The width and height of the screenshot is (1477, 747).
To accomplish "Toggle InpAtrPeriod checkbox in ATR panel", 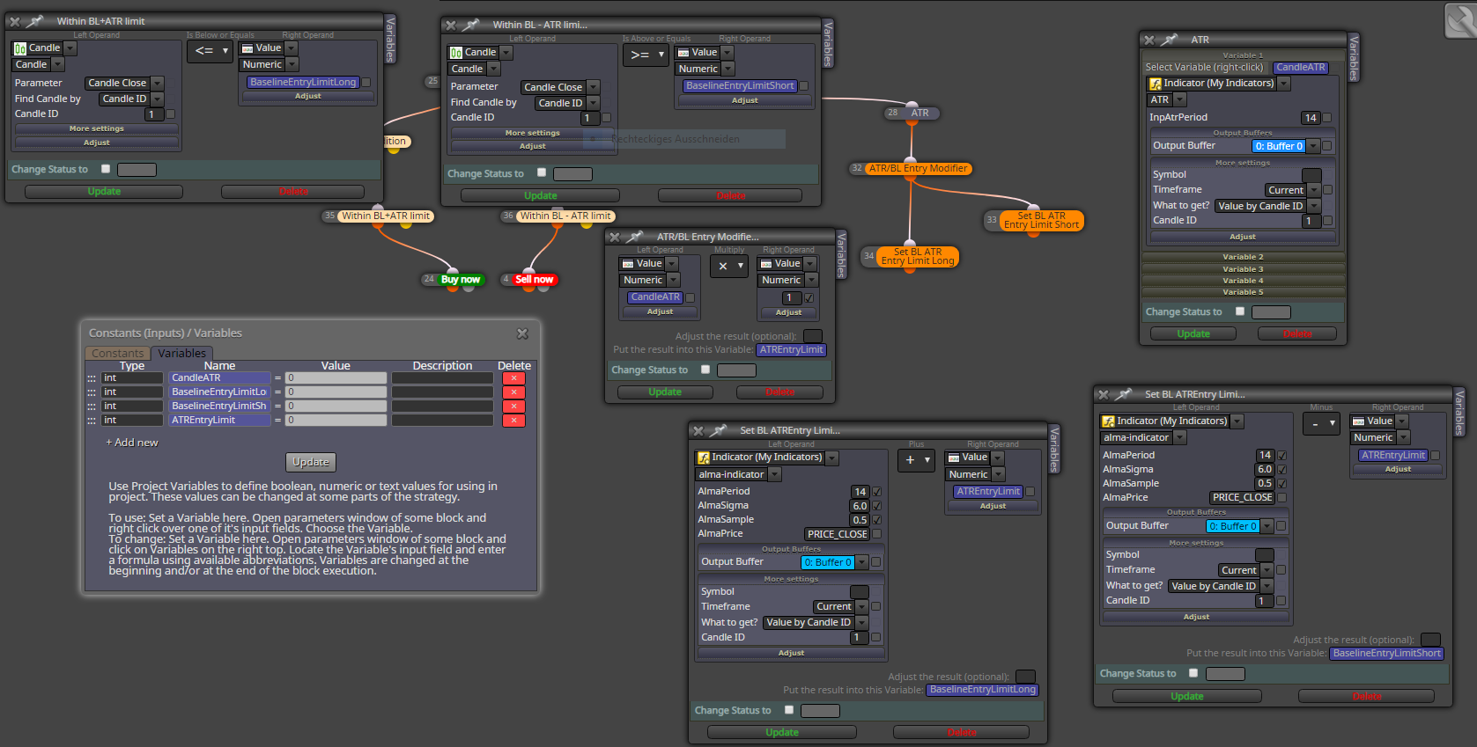I will tap(1327, 118).
